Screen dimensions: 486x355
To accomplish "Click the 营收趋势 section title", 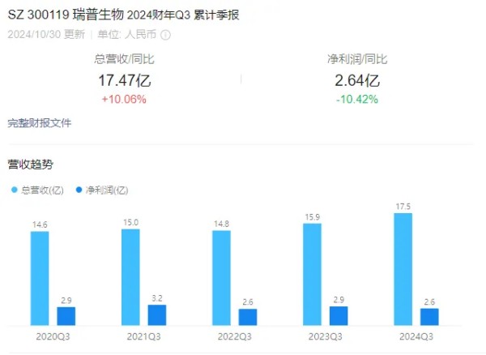I will (x=31, y=165).
